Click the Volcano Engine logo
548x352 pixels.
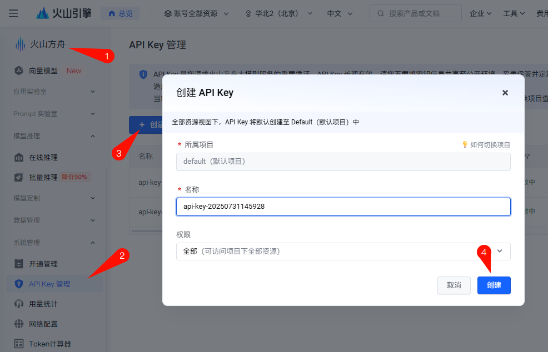pyautogui.click(x=64, y=13)
